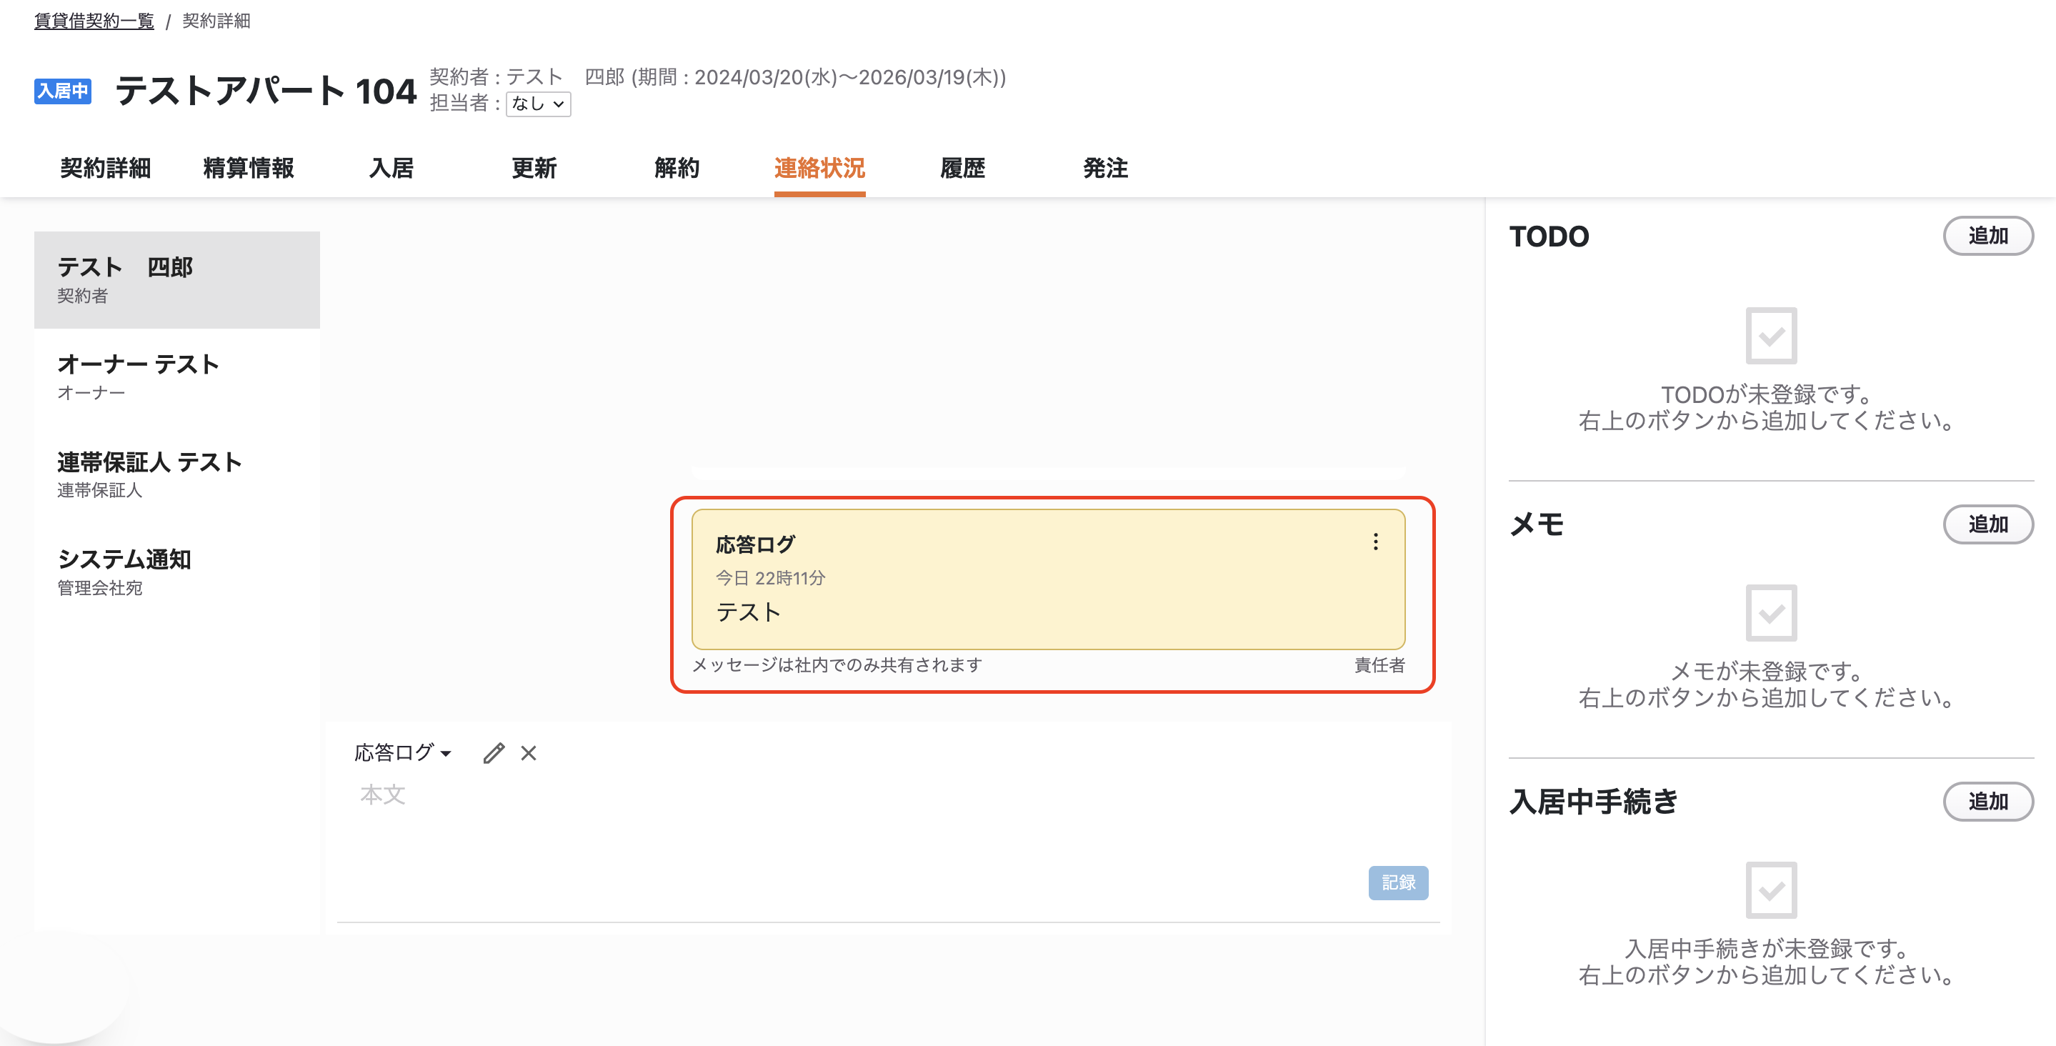Click the 入居中手続き empty-state checkbox icon
The height and width of the screenshot is (1046, 2056).
click(x=1771, y=890)
